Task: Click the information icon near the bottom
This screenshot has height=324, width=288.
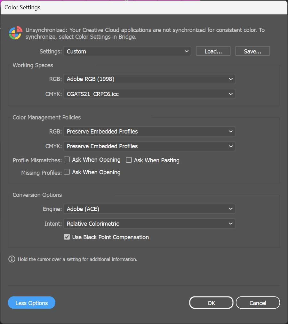Action: [x=12, y=259]
